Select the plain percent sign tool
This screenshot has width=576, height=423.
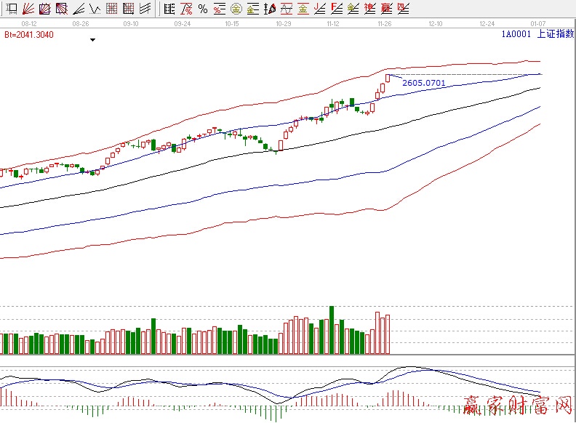(x=202, y=9)
